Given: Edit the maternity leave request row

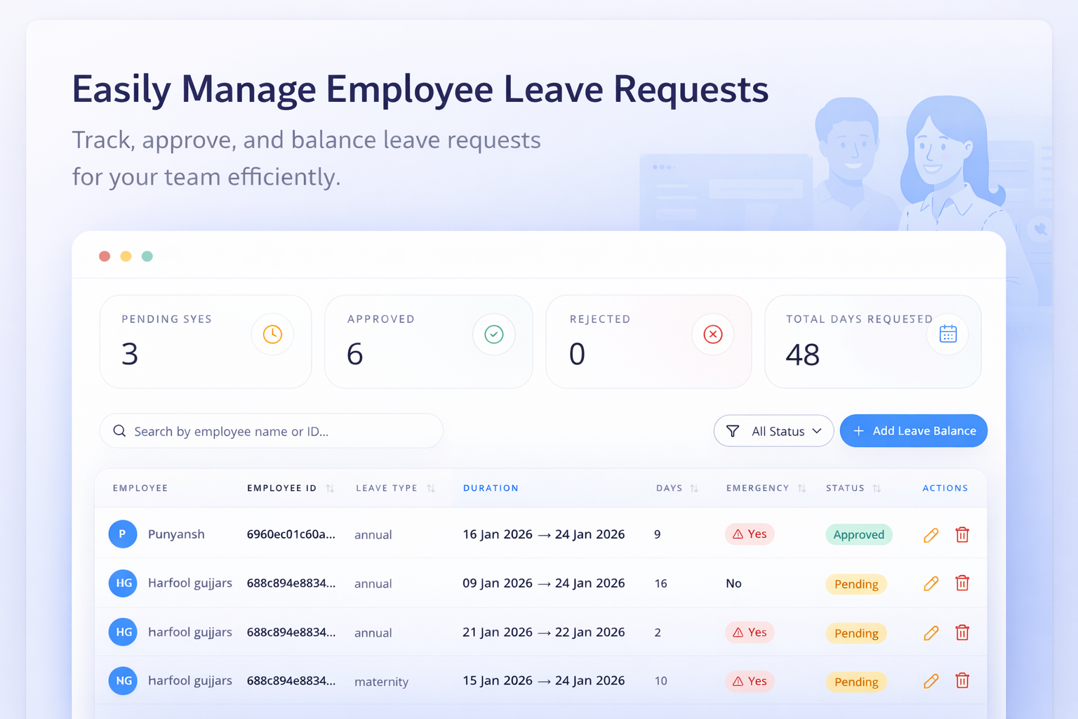Looking at the screenshot, I should pos(931,681).
